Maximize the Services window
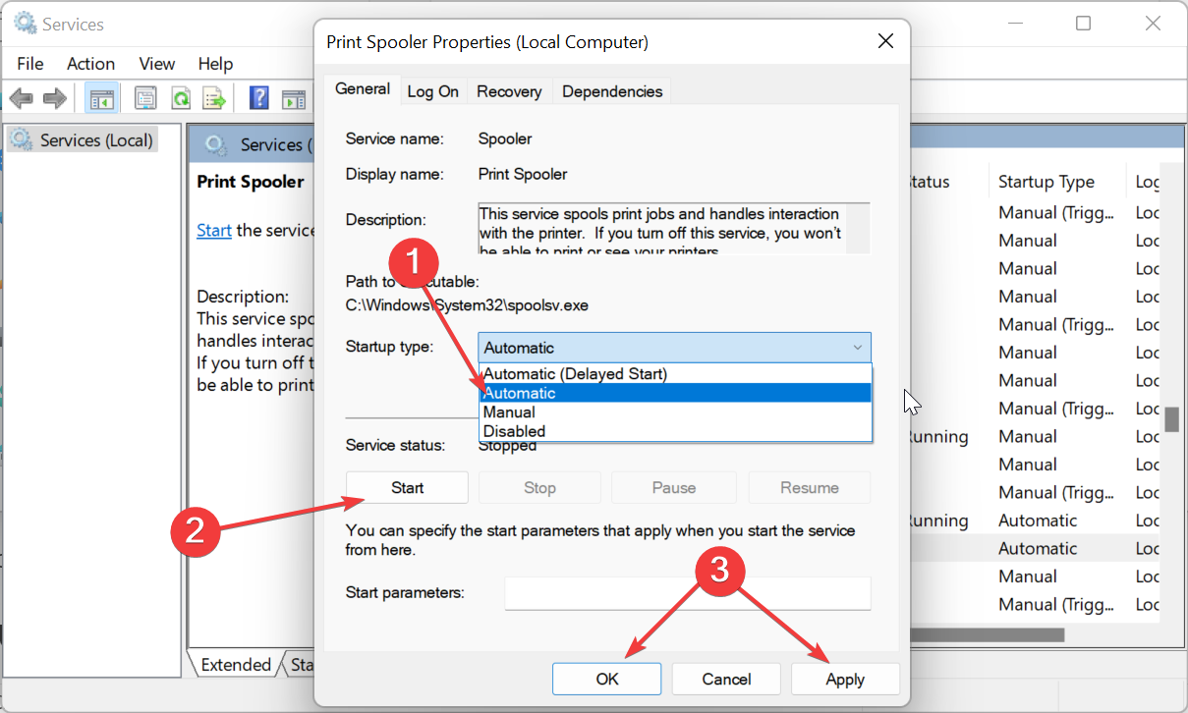The width and height of the screenshot is (1188, 713). (1083, 24)
